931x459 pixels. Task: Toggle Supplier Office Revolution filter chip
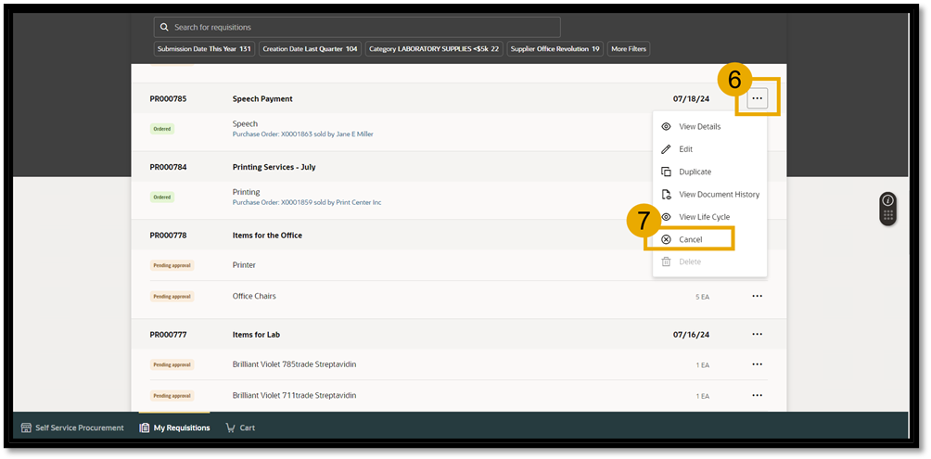(555, 49)
